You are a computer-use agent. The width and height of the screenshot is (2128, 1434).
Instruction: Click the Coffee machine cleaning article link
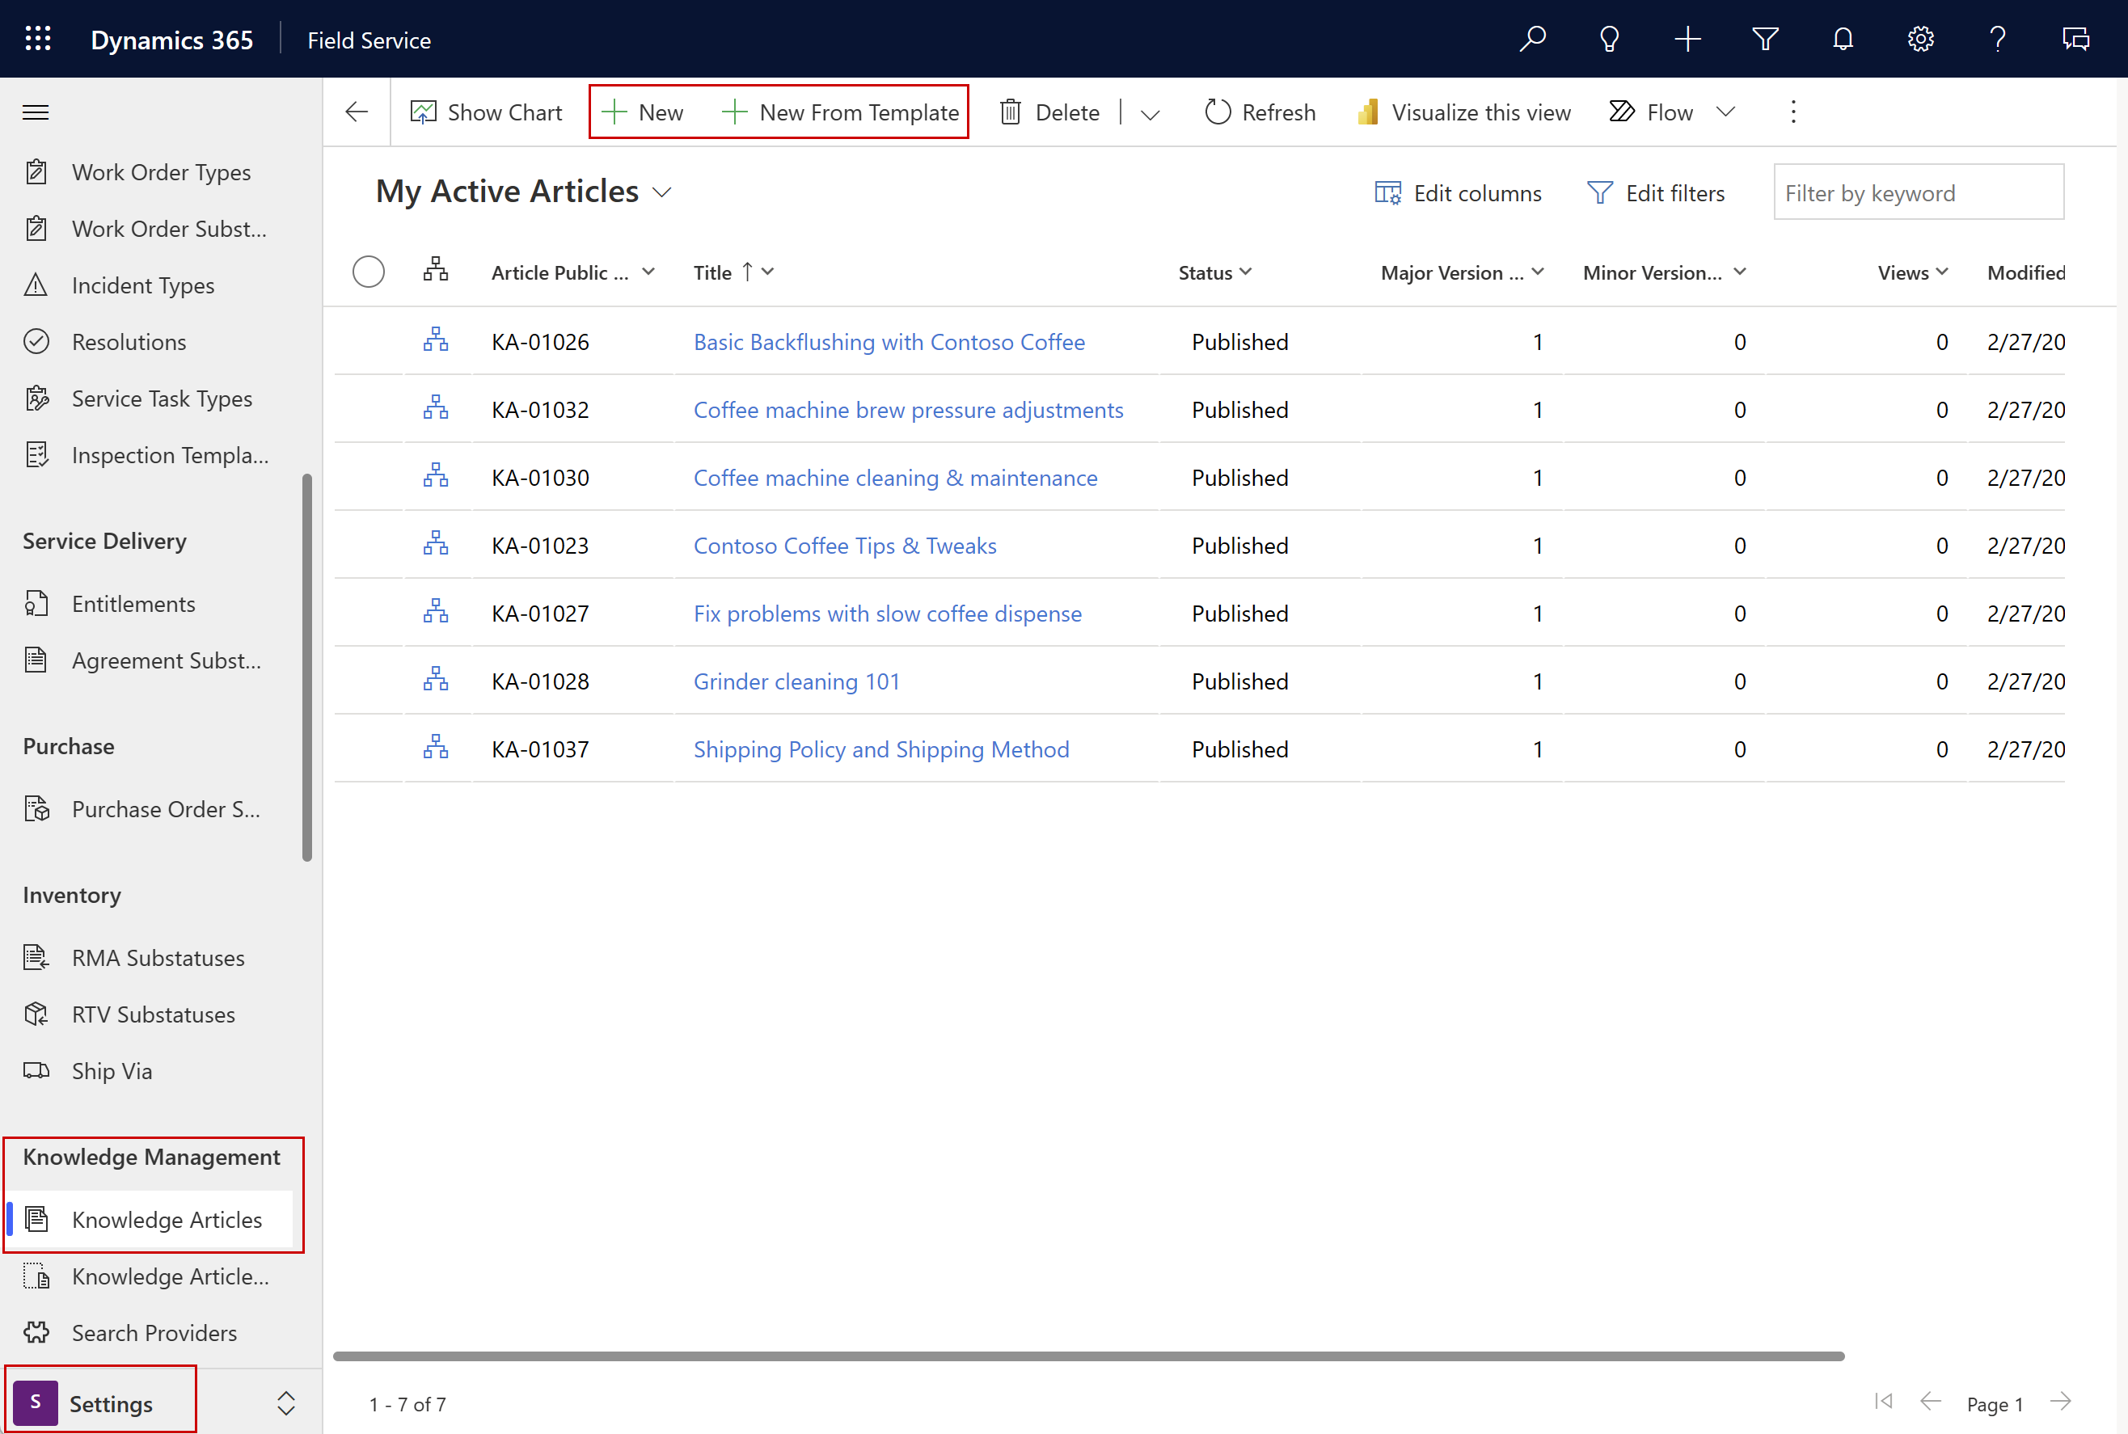tap(894, 475)
